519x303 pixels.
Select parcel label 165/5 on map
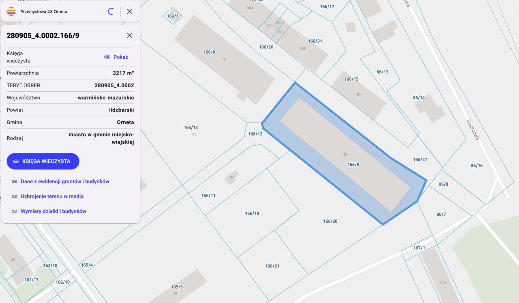click(x=177, y=287)
